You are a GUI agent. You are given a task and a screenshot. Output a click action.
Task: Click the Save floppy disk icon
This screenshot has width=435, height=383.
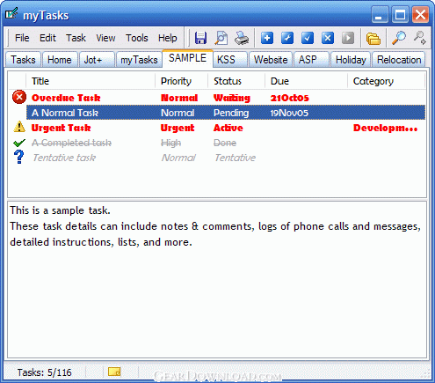pyautogui.click(x=200, y=38)
